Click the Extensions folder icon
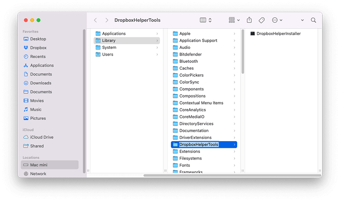 [175, 152]
